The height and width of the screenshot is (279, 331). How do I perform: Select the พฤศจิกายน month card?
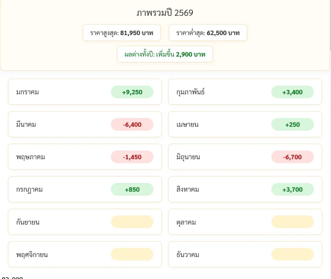tap(85, 254)
